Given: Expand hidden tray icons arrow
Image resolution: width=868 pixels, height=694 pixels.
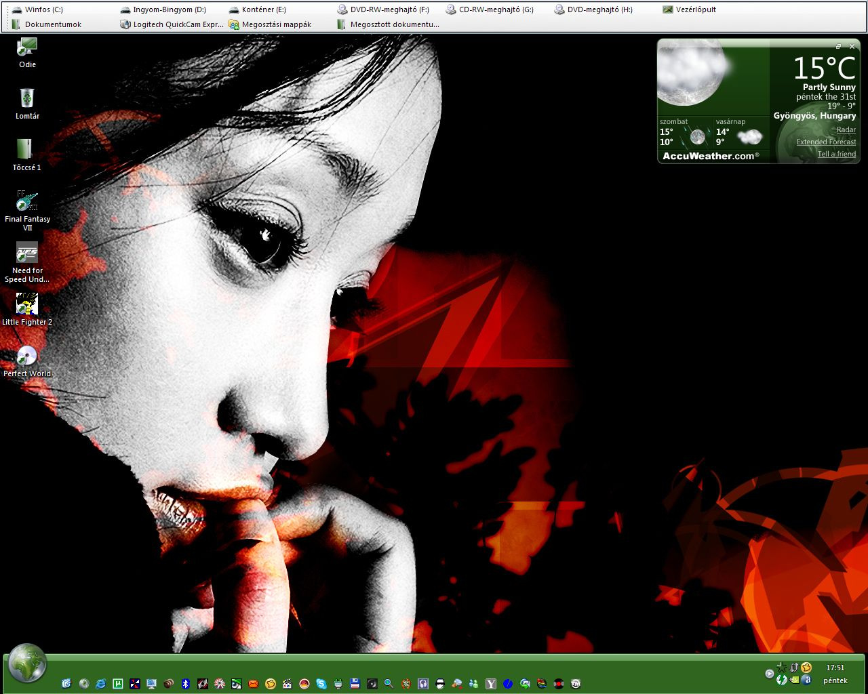Looking at the screenshot, I should tap(770, 674).
